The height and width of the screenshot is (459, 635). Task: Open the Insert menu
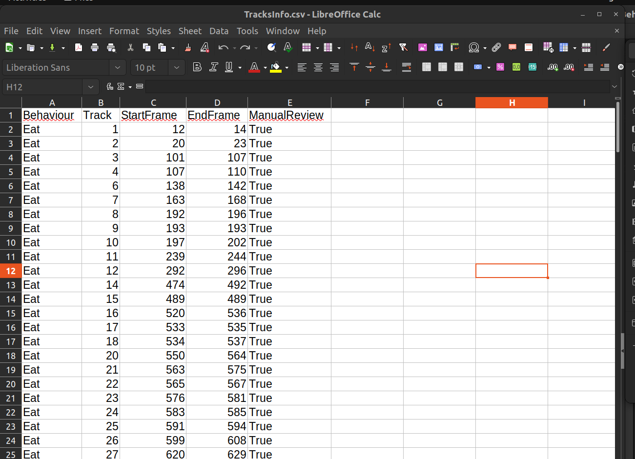[x=90, y=31]
